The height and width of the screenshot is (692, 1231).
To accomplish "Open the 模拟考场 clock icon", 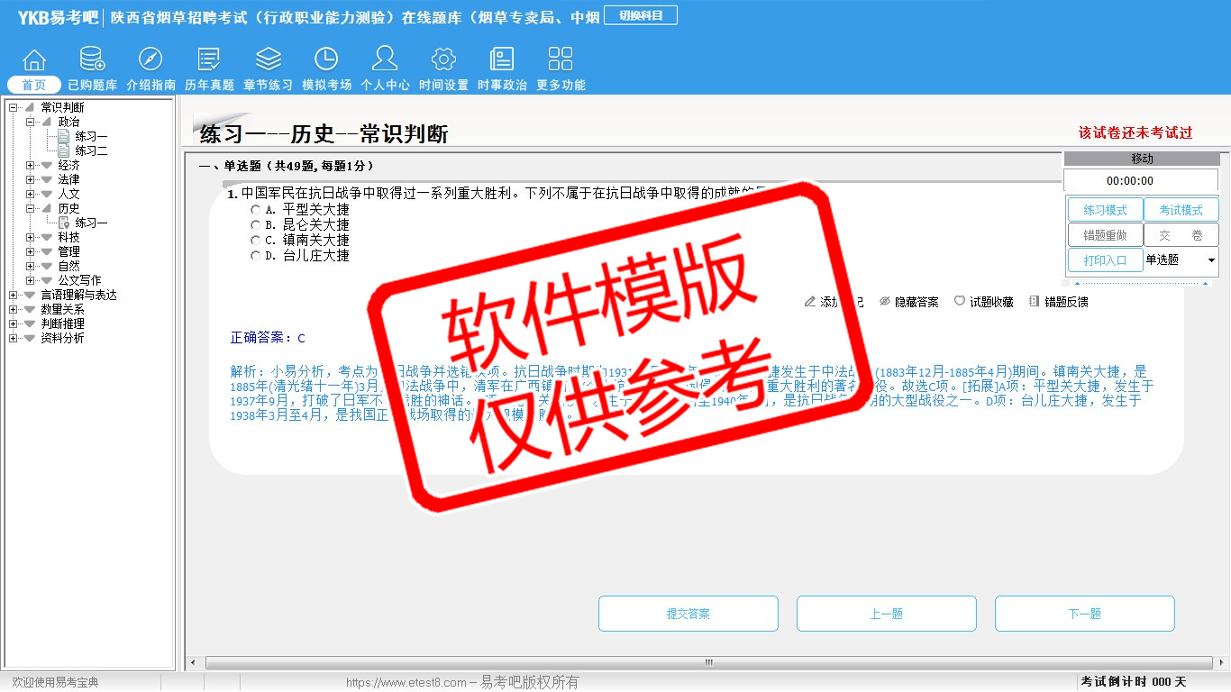I will 326,59.
